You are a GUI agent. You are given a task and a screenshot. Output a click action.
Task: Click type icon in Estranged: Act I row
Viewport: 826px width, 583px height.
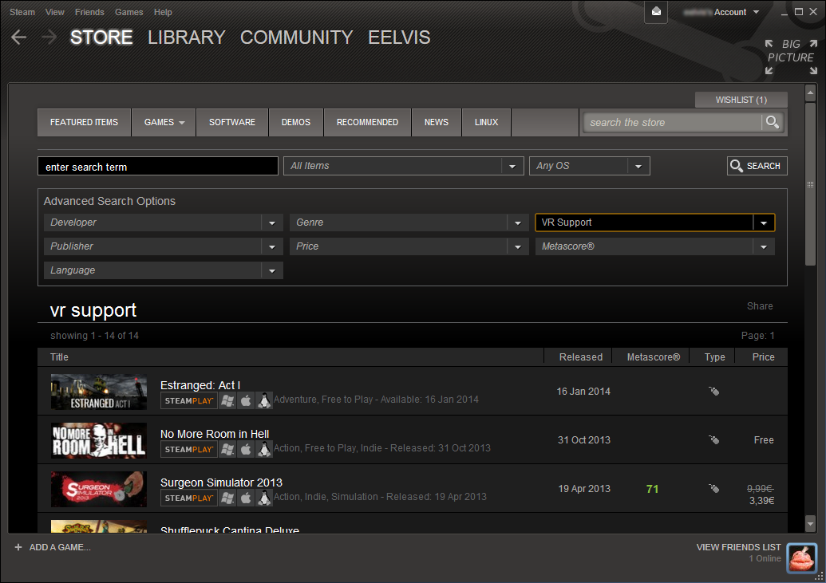[x=713, y=391]
